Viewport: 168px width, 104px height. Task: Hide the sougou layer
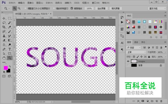click(x=128, y=61)
